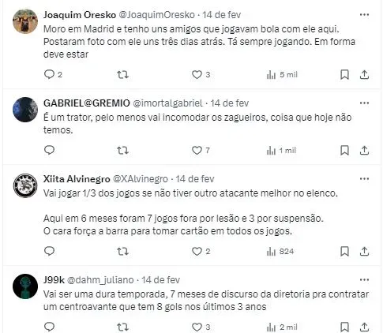View analytics of GABRIEL@GREMIO's tweet

281,151
